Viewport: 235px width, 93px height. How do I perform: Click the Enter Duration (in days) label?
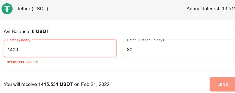[x=146, y=40]
